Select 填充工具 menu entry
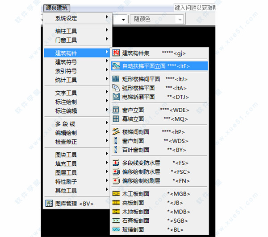Image resolution: width=268 pixels, height=237 pixels. (x=77, y=163)
